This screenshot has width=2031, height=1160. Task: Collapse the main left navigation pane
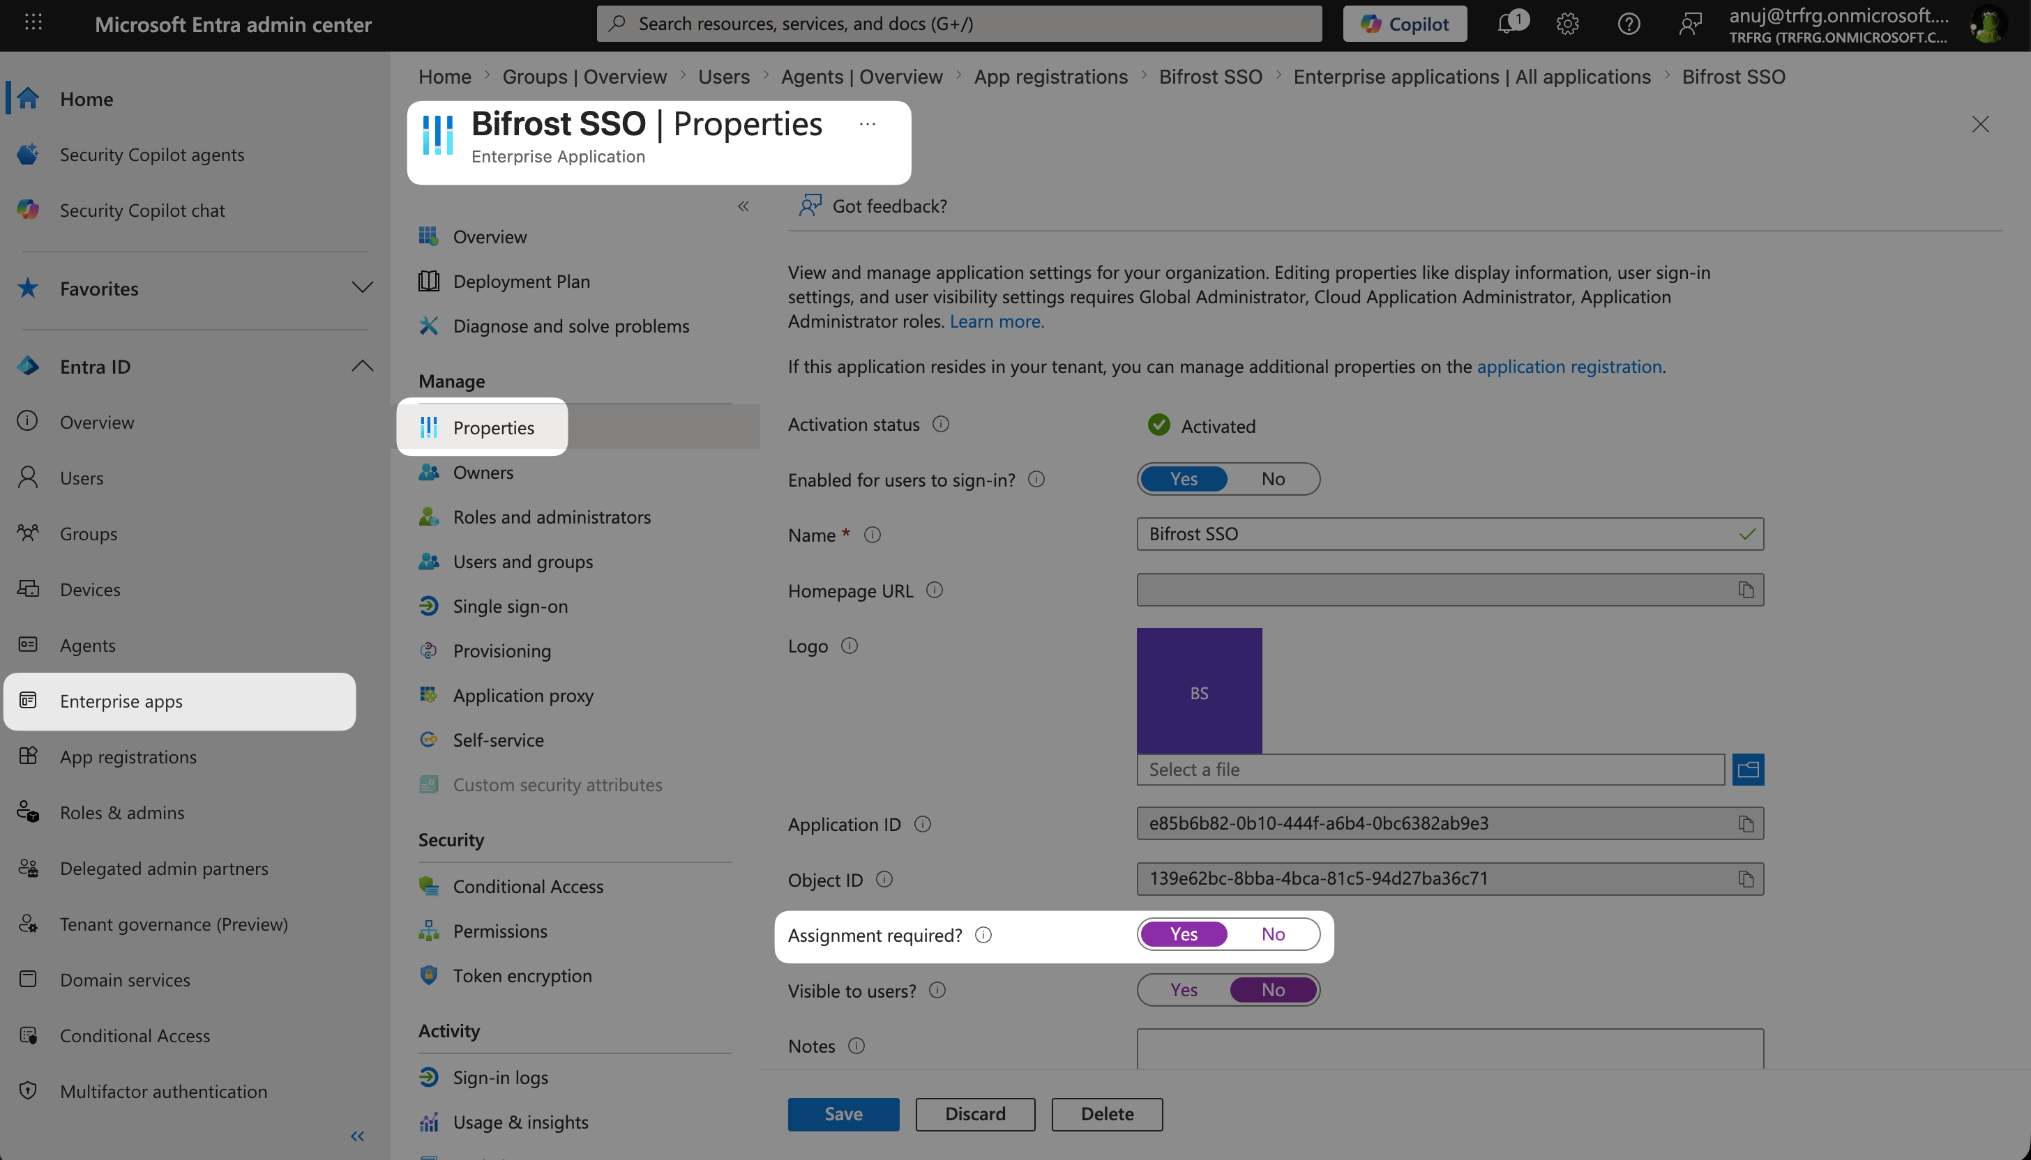pos(357,1136)
